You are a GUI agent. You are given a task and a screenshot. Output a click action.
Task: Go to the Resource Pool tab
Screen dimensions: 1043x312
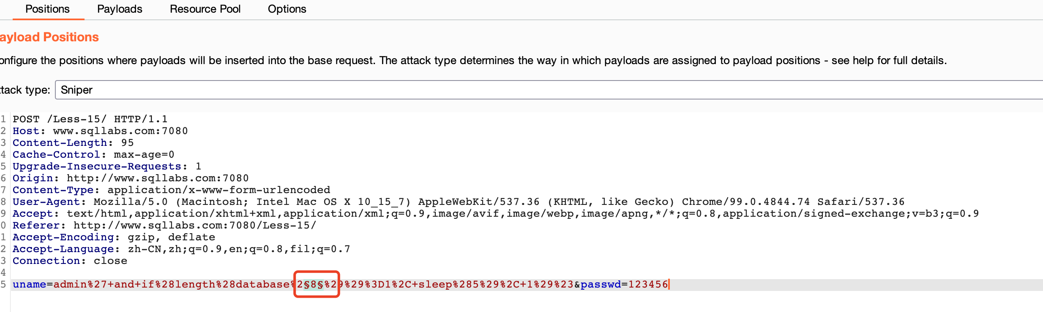[205, 9]
